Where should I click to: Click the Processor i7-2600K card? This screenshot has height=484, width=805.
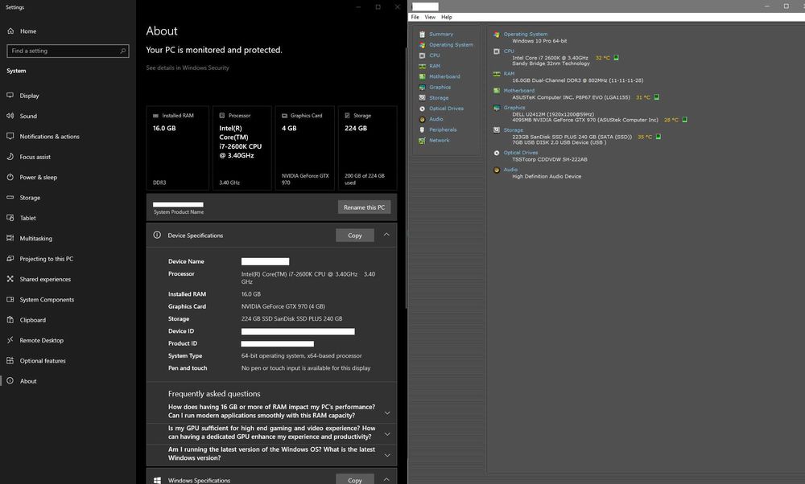click(x=242, y=148)
